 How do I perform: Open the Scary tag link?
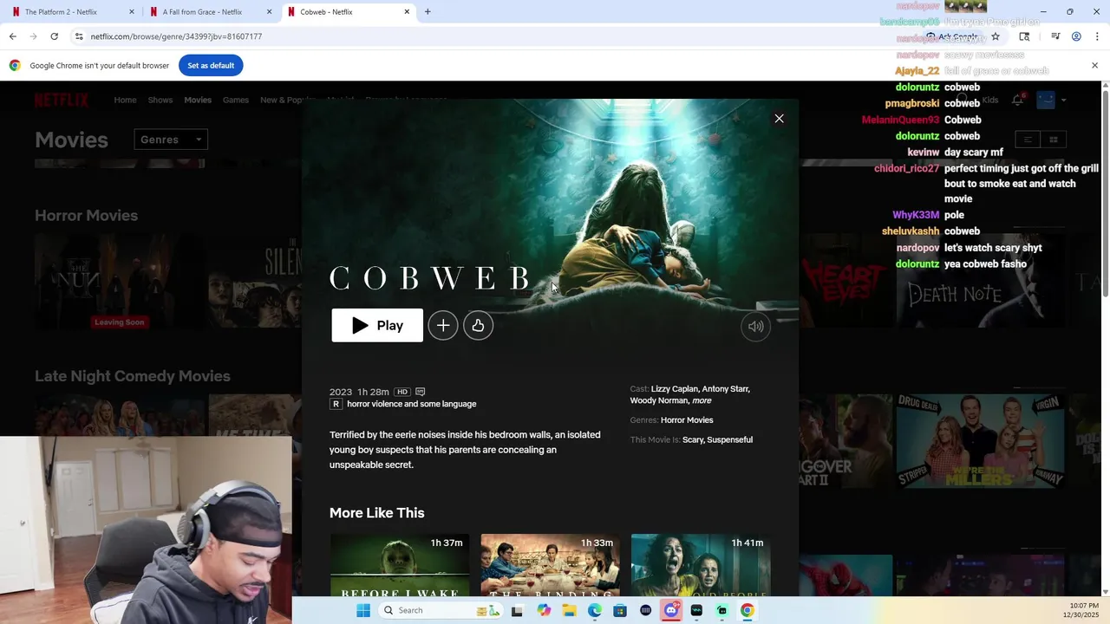693,440
